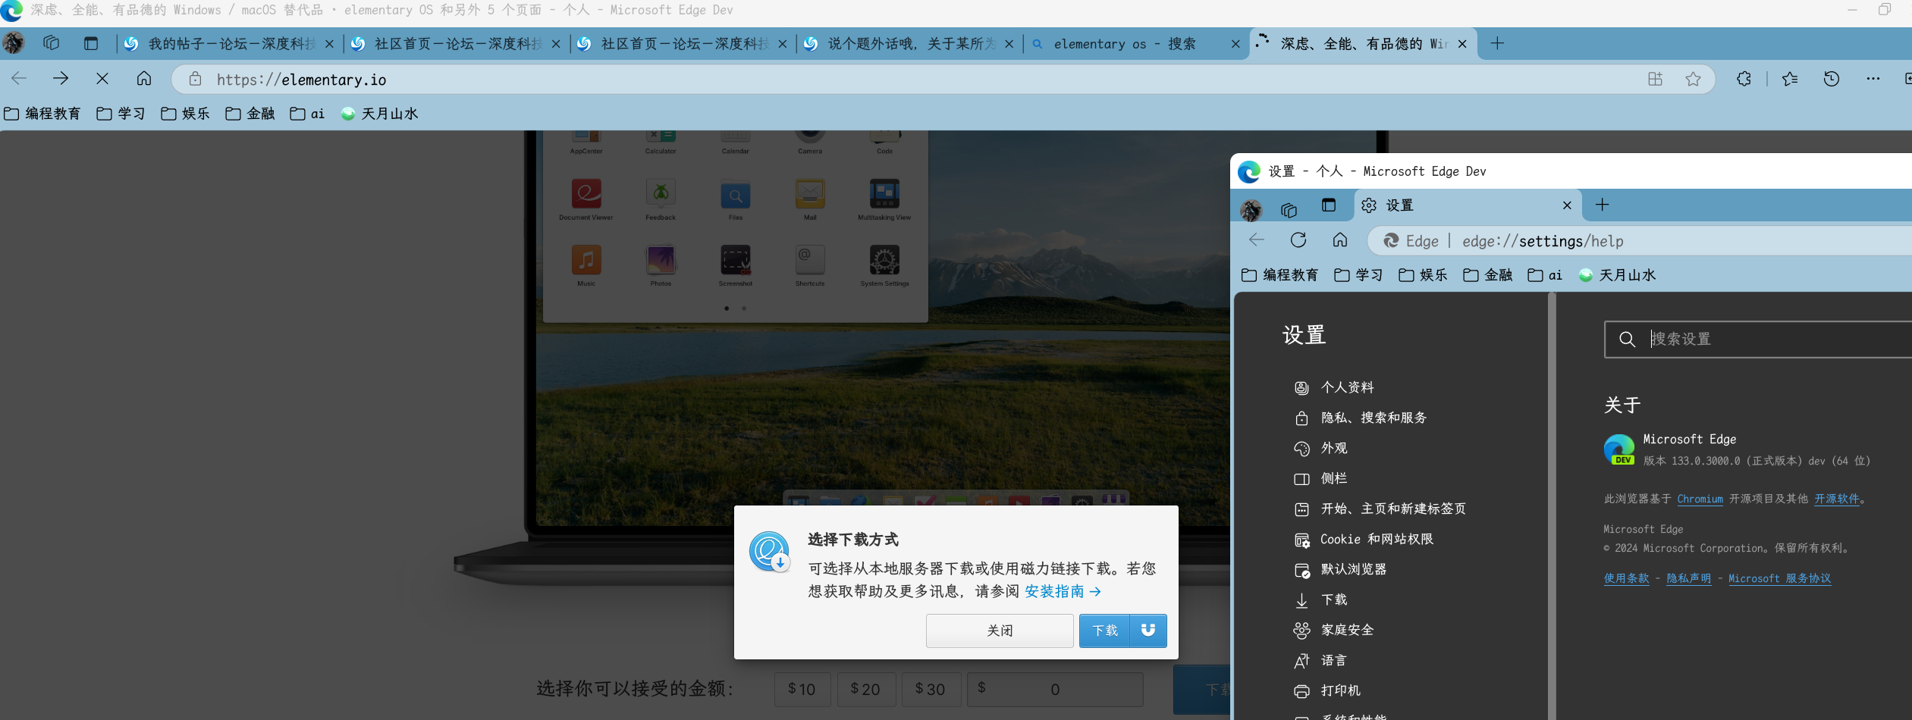Click the blue 下载 button in dialog
The height and width of the screenshot is (720, 1912).
point(1105,631)
